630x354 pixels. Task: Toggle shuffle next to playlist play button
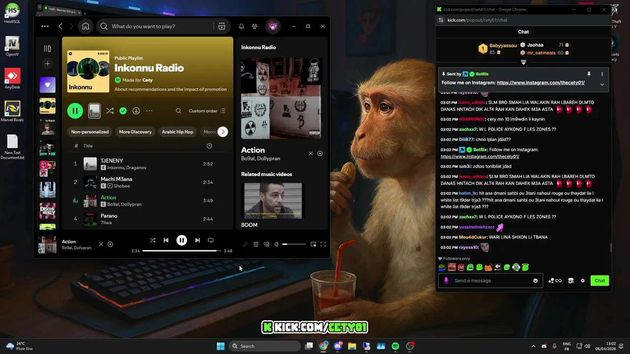(x=110, y=111)
